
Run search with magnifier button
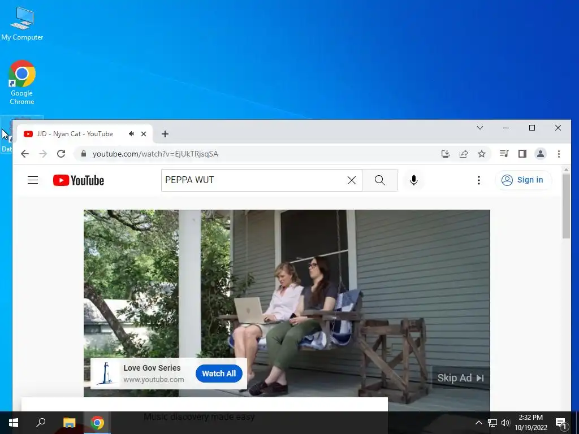tap(379, 180)
